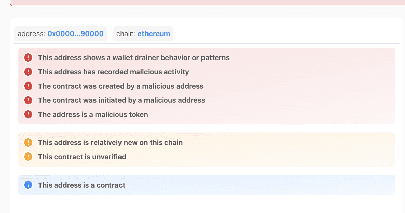Image resolution: width=405 pixels, height=213 pixels.
Task: Click 'This contract is unverified' text
Action: (82, 157)
